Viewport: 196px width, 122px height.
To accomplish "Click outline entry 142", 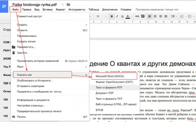I will 6,116.
